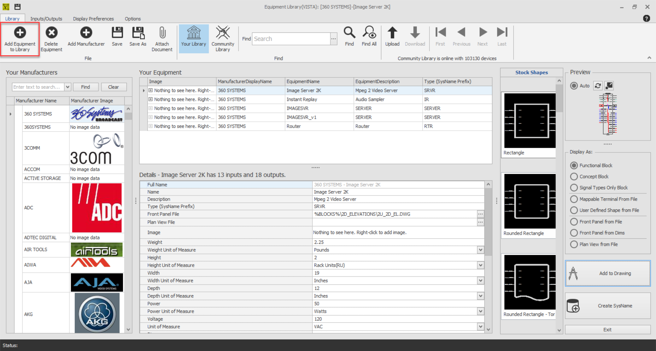Click the Add Manufacturer icon
The height and width of the screenshot is (351, 656).
(x=86, y=32)
